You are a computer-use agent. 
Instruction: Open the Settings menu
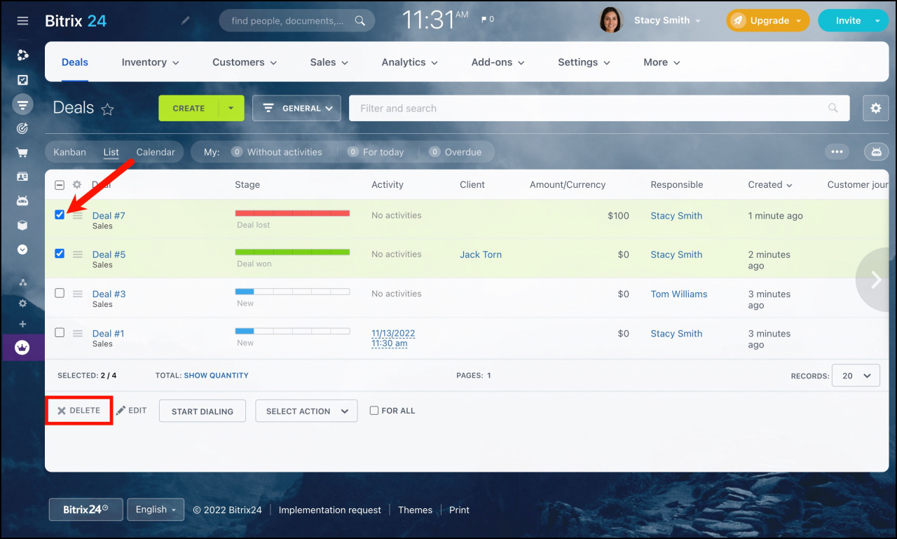584,62
